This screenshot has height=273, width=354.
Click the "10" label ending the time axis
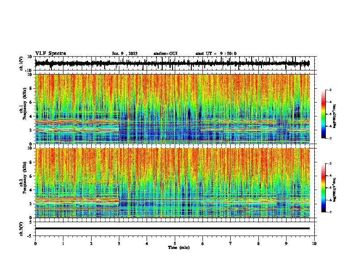pyautogui.click(x=314, y=244)
